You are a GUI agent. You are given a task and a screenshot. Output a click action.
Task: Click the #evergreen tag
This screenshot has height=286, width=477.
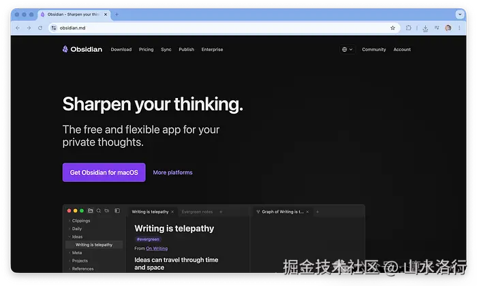pyautogui.click(x=148, y=239)
